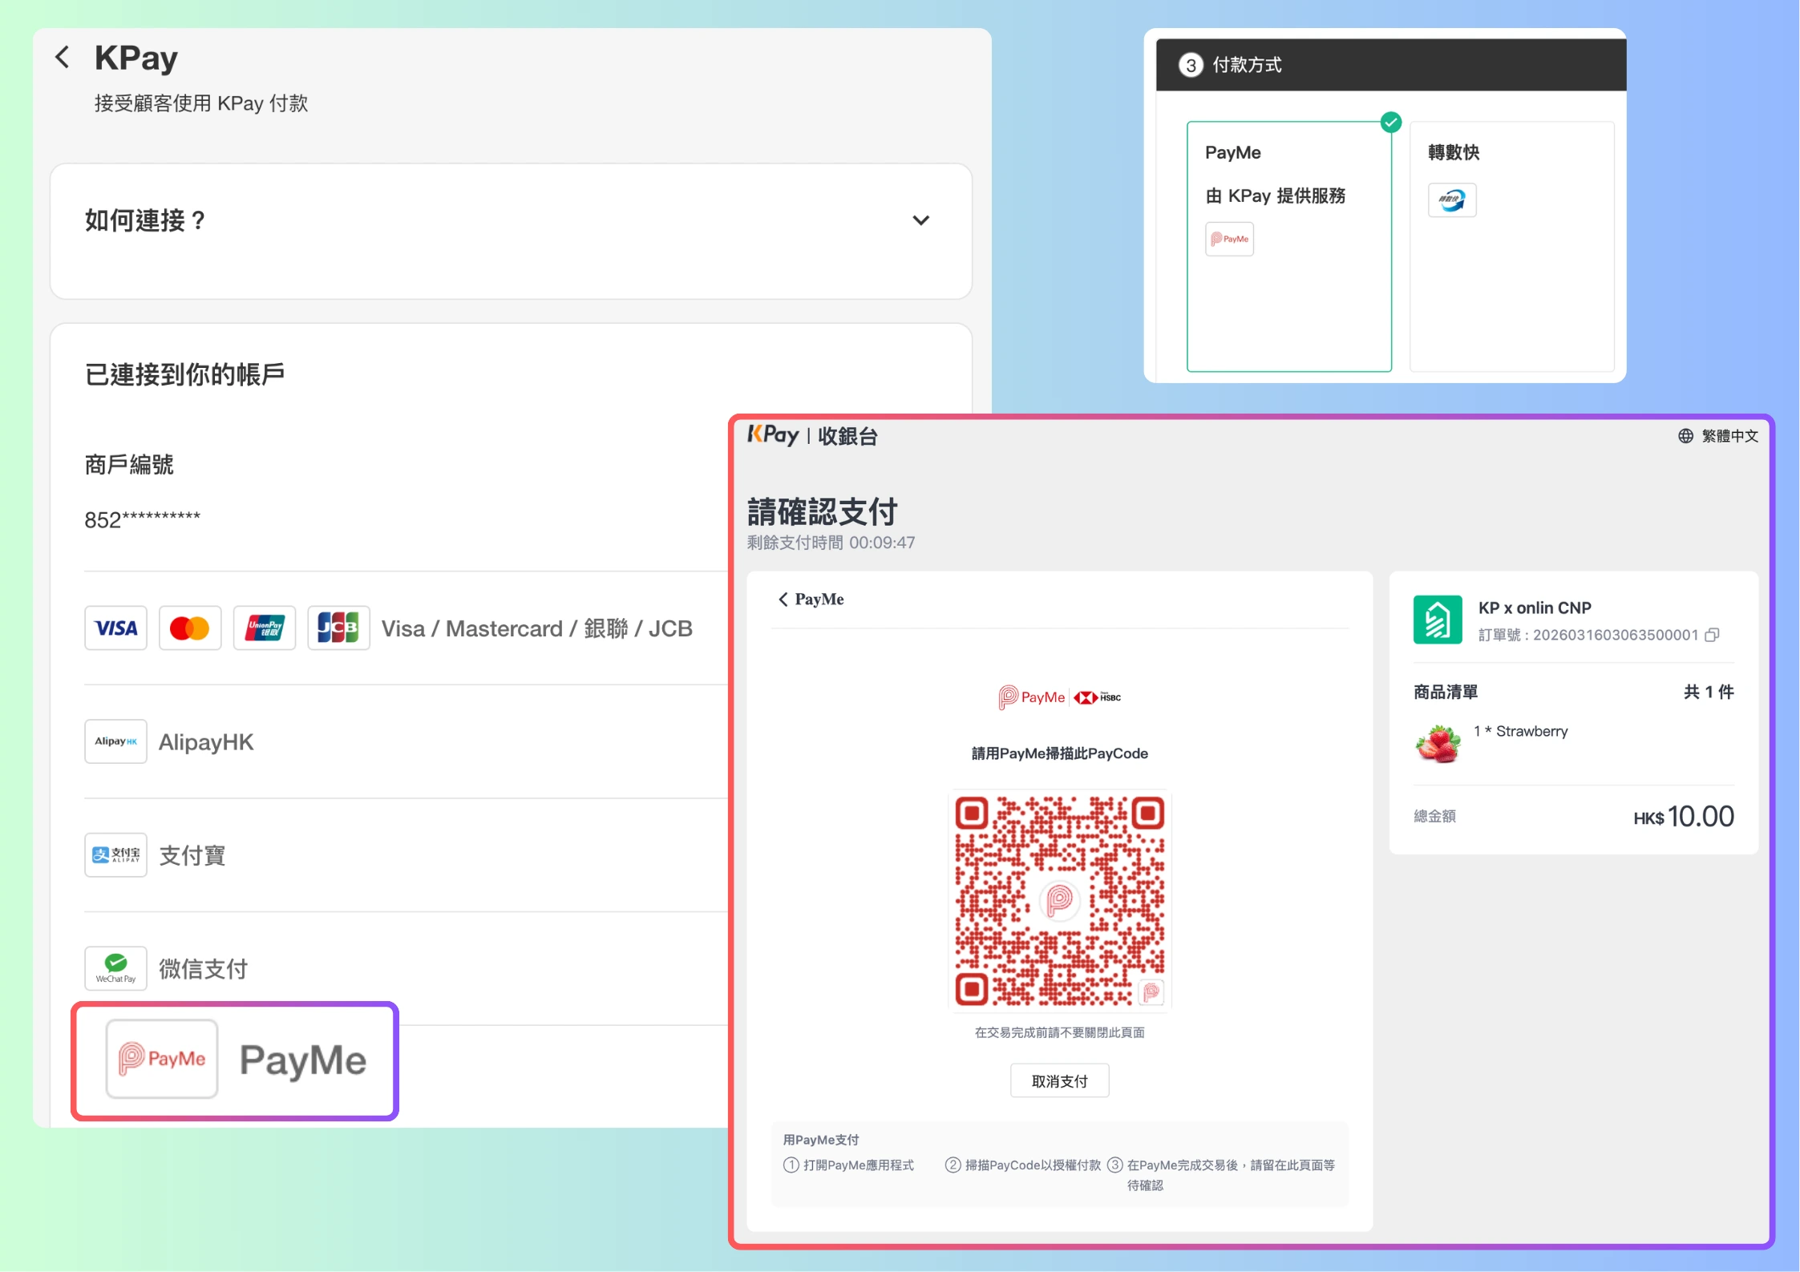Select the AlipayHK logo icon
Viewport: 1800px width, 1272px height.
point(115,741)
